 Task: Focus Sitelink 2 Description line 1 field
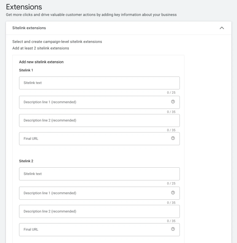coord(99,193)
